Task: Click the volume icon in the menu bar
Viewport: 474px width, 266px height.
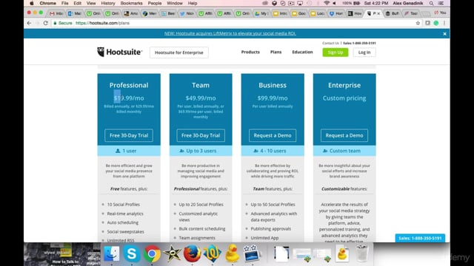Action: [334, 3]
